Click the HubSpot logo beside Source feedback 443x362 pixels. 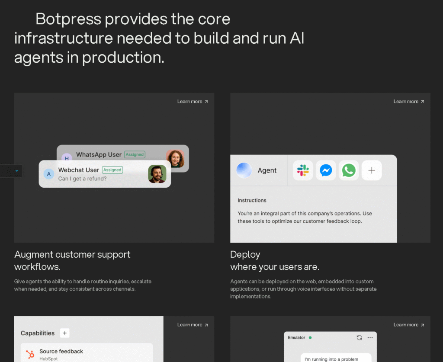[x=30, y=355]
